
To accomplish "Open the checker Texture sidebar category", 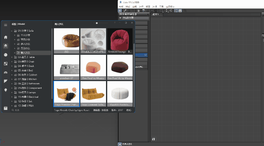I will (x=6, y=64).
